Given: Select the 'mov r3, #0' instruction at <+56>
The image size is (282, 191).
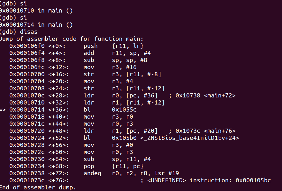Looking at the screenshot, I should (x=108, y=145).
